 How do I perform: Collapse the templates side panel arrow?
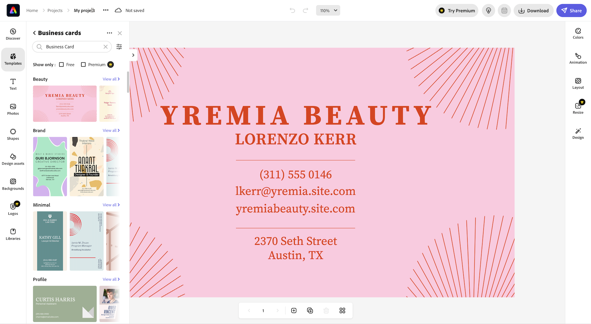pyautogui.click(x=133, y=55)
